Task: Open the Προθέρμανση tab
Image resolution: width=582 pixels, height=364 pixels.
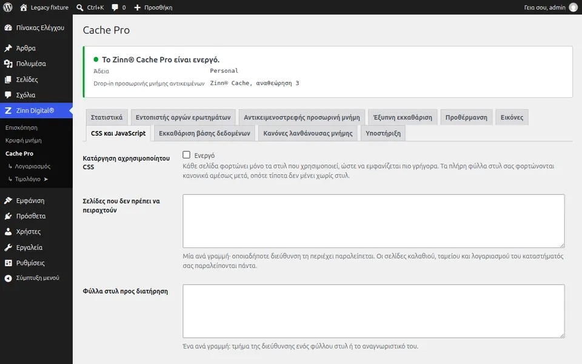Action: pos(466,117)
